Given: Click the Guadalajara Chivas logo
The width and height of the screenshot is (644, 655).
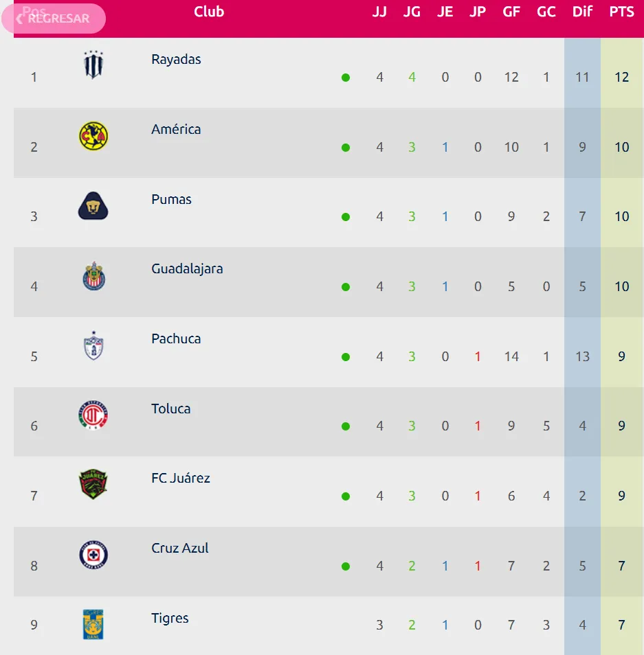Looking at the screenshot, I should point(93,276).
